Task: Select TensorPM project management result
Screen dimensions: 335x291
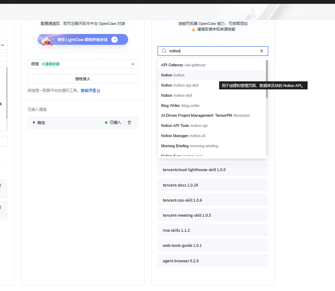Action: click(212, 115)
